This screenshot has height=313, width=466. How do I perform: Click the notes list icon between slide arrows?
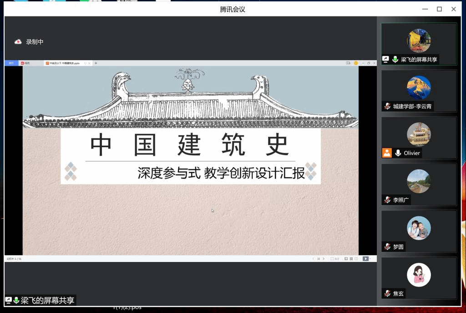318,259
